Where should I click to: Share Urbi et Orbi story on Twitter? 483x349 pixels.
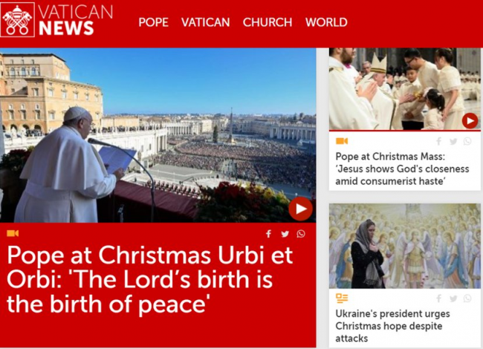pyautogui.click(x=285, y=234)
